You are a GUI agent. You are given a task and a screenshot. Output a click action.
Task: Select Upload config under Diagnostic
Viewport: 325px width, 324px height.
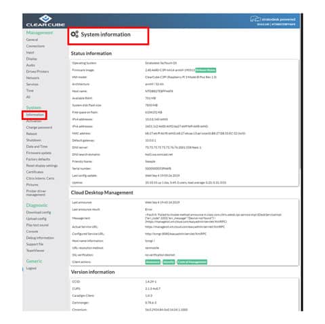click(x=37, y=219)
